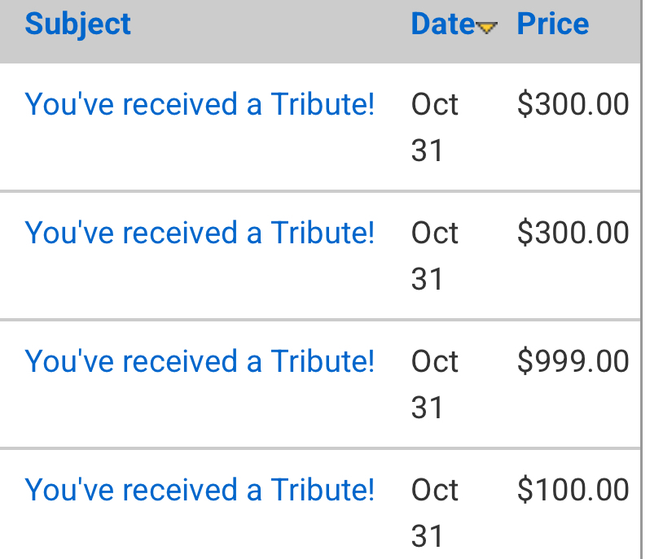663x559 pixels.
Task: Select the second row's $300.00 price
Action: click(573, 233)
